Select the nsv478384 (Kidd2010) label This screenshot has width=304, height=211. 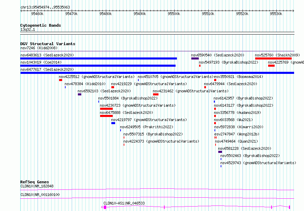coord(85,84)
